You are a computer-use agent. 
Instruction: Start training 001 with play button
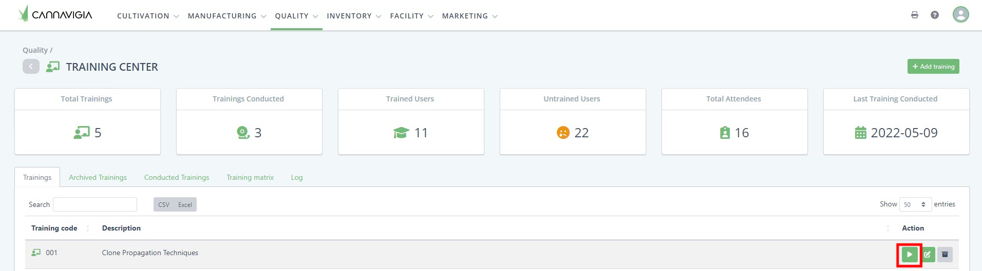coord(909,255)
